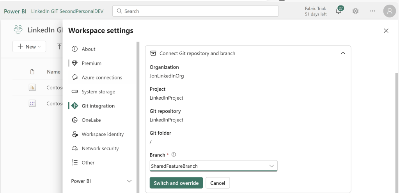The height and width of the screenshot is (193, 399).
Task: Collapse the Connect Git repository section
Action: tap(343, 53)
